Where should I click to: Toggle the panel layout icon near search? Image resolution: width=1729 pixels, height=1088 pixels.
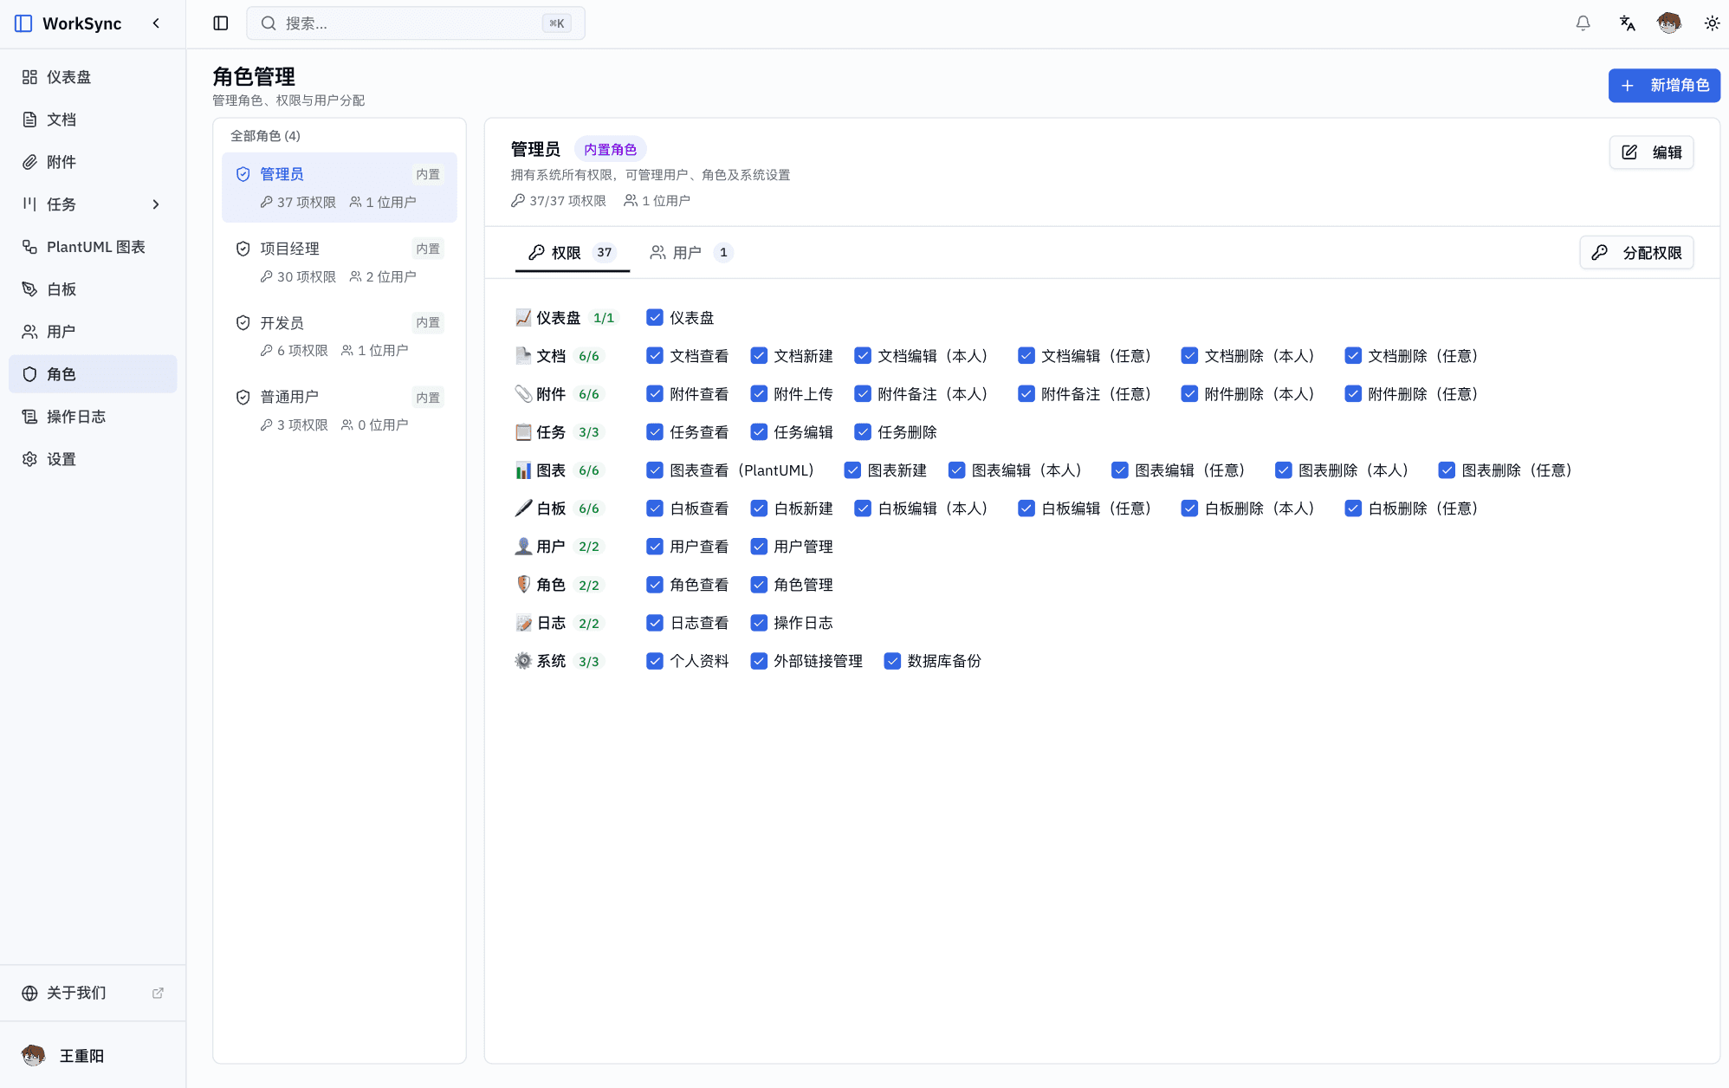pos(220,23)
